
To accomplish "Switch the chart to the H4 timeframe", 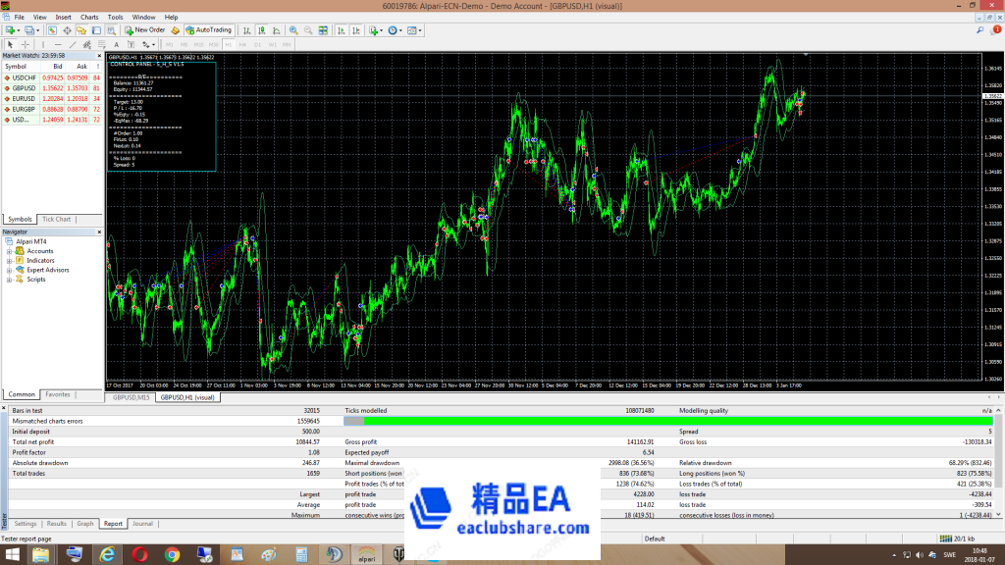I will (243, 44).
